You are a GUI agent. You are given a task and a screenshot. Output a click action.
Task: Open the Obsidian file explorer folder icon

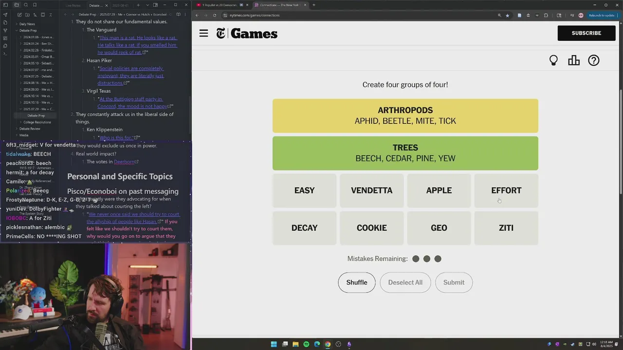(17, 5)
